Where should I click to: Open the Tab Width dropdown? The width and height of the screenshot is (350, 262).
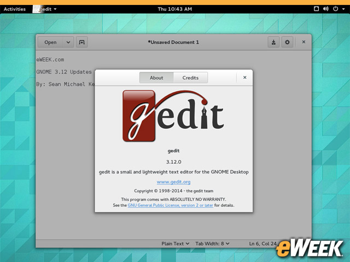pos(212,243)
